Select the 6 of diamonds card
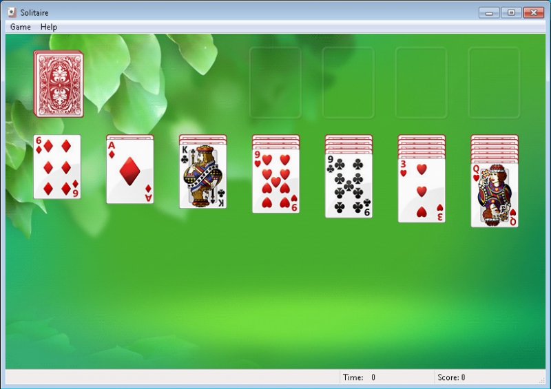Image resolution: width=551 pixels, height=389 pixels. (x=57, y=167)
